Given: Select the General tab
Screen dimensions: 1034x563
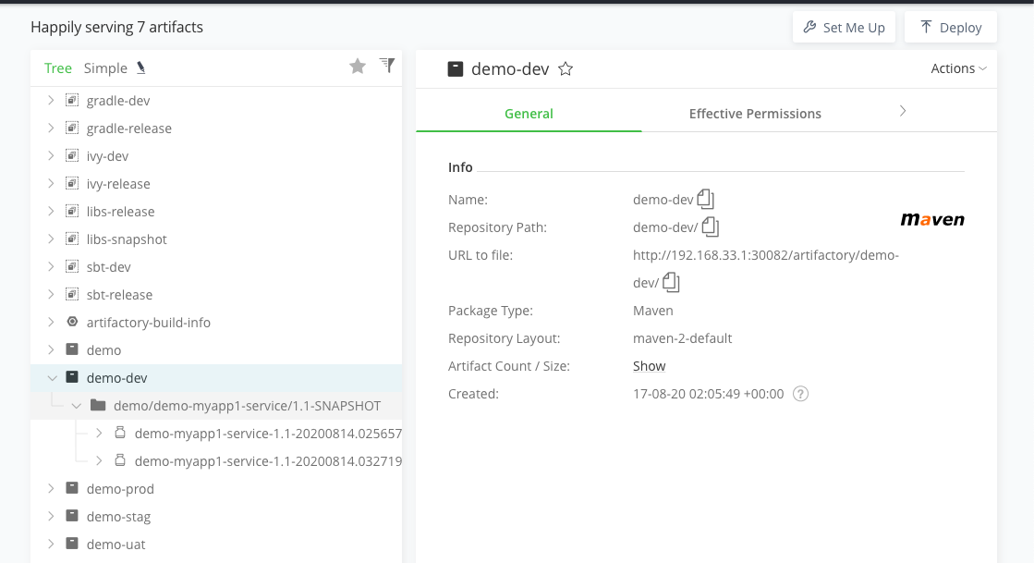Looking at the screenshot, I should (x=529, y=114).
